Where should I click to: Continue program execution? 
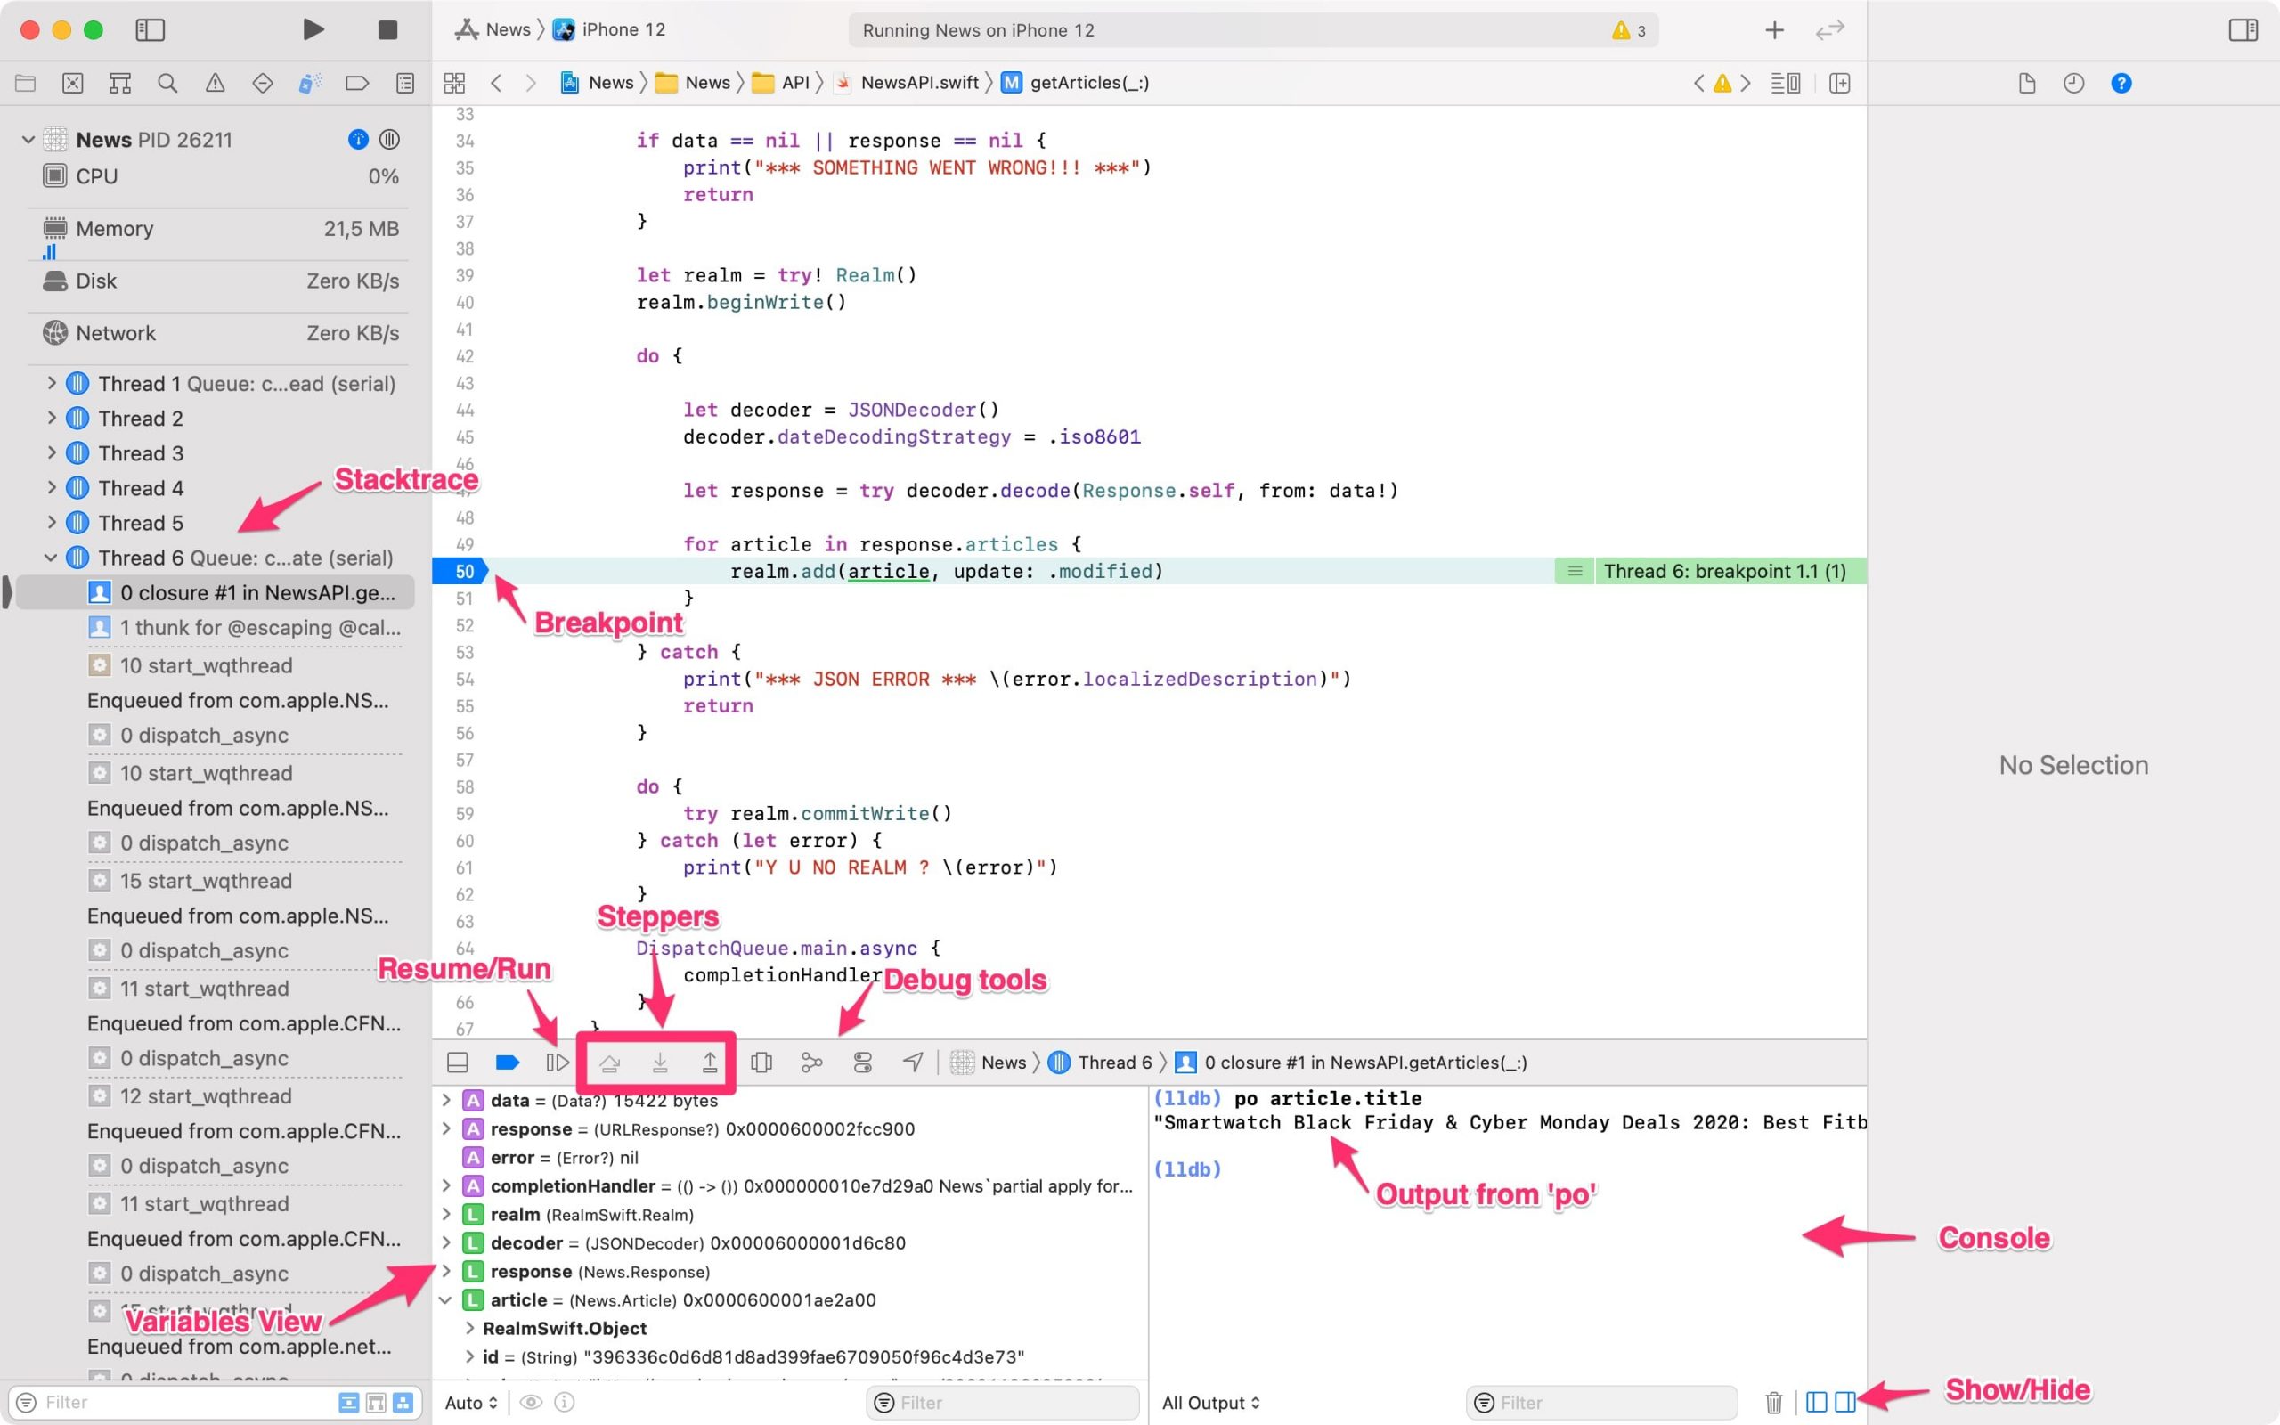tap(557, 1063)
